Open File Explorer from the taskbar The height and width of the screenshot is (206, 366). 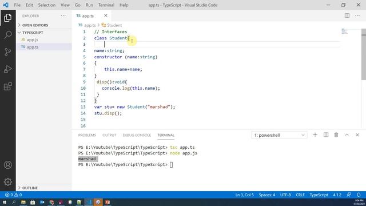pos(23,202)
